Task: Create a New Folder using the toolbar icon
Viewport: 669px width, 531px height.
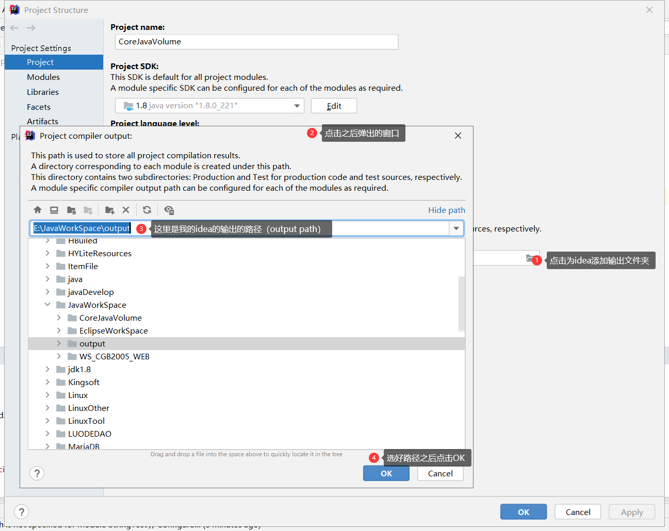Action: tap(109, 210)
